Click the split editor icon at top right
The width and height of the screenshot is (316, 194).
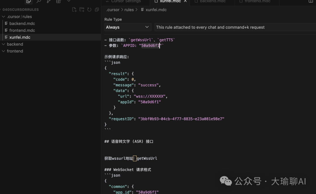click(311, 1)
